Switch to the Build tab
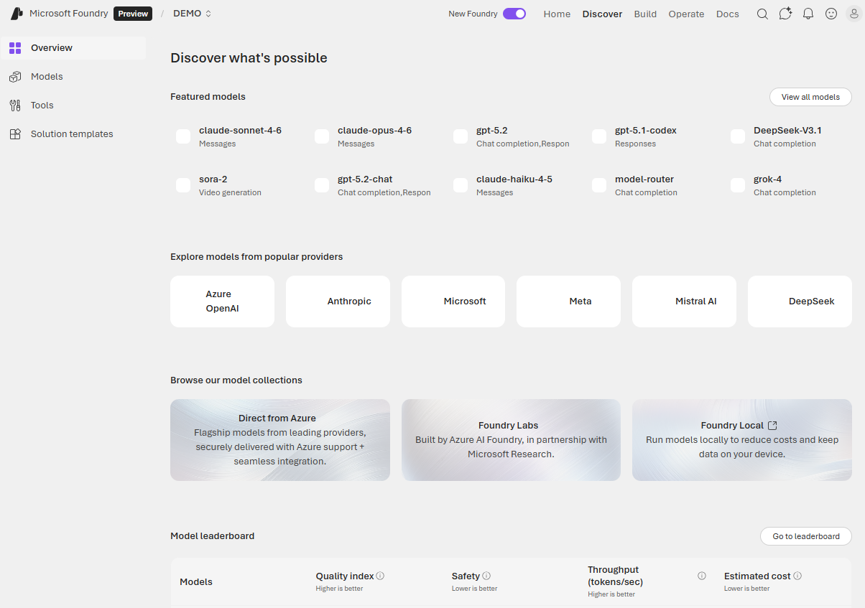Screen dimensions: 865x608 pos(645,14)
